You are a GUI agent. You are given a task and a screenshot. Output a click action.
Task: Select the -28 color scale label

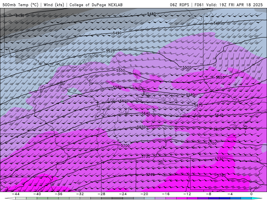tap(101, 194)
